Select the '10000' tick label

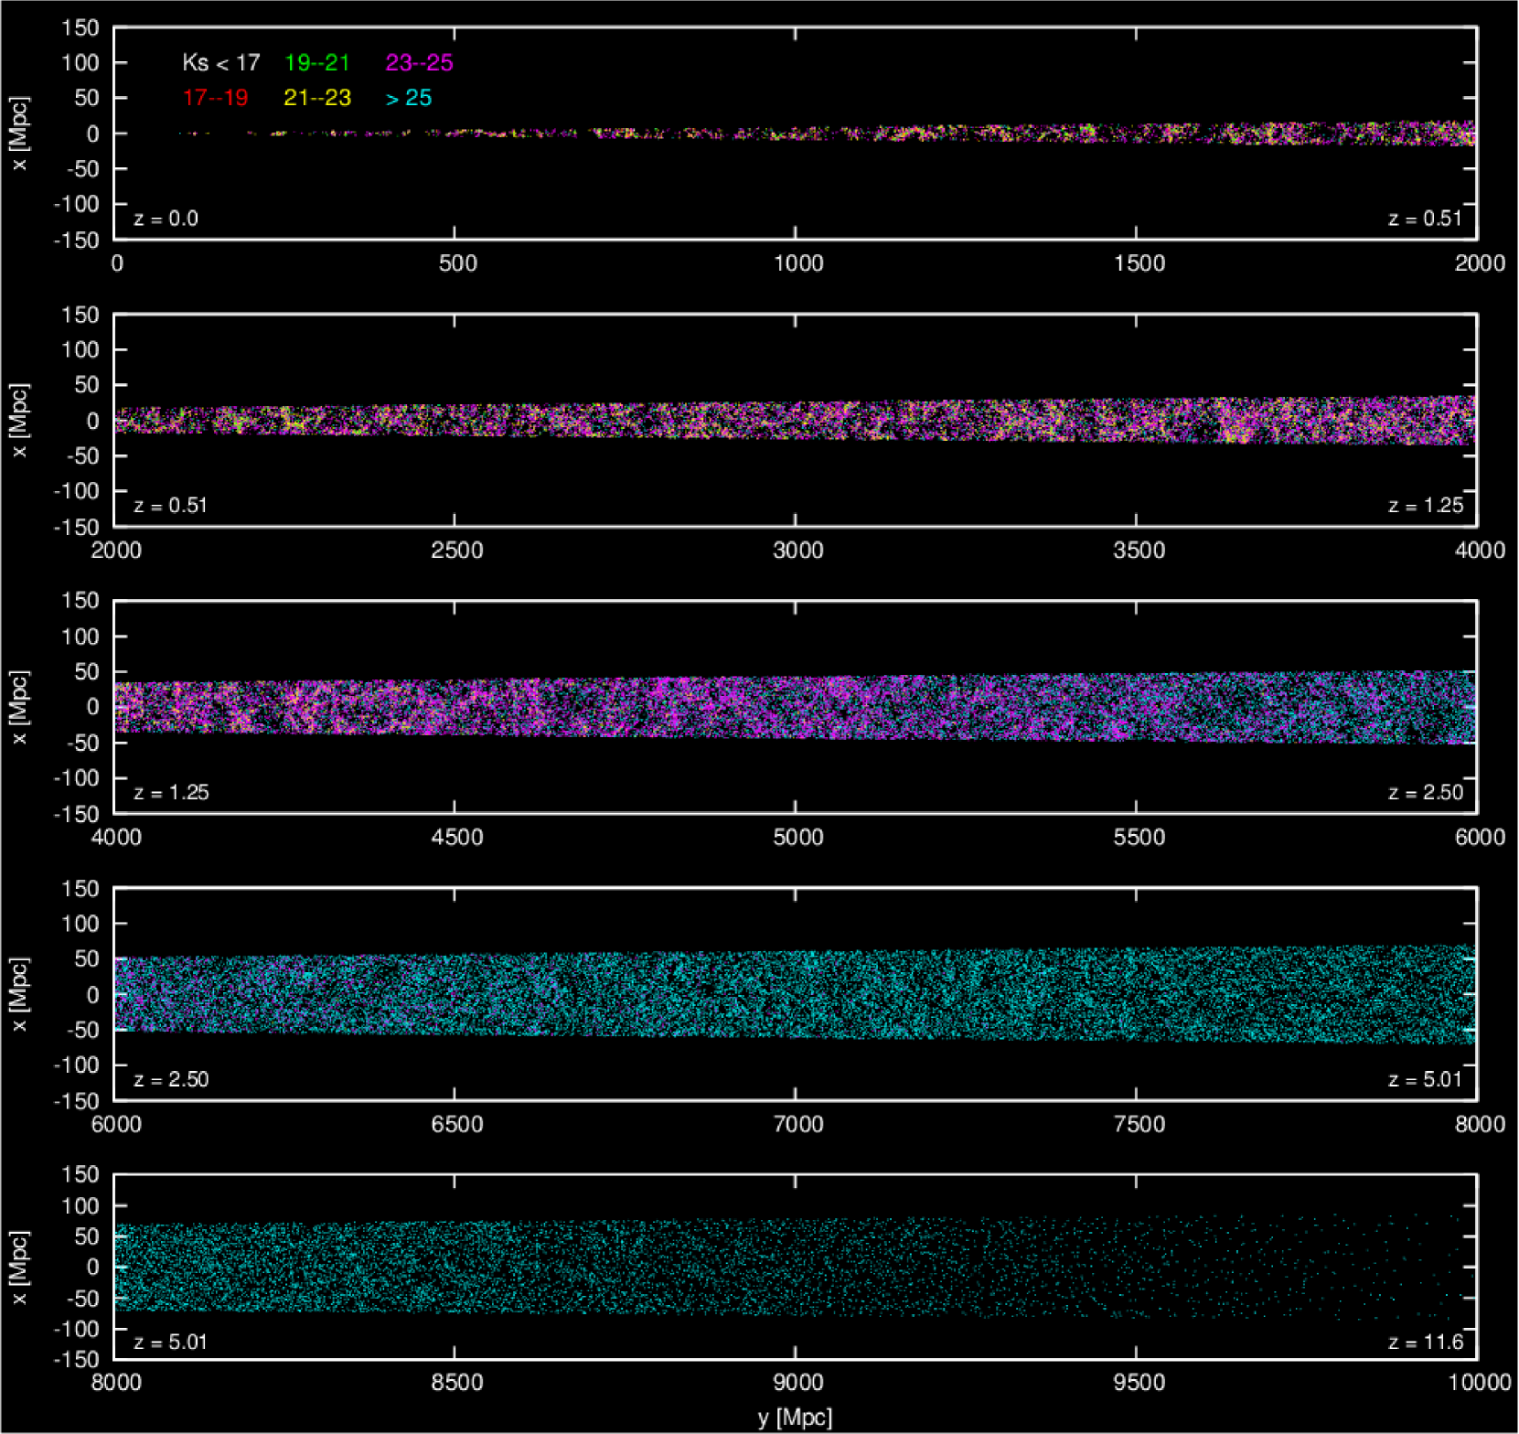[1480, 1383]
